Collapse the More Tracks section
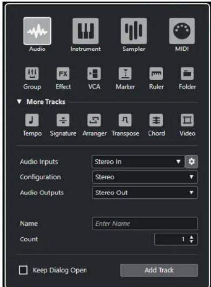Image resolution: width=211 pixels, height=287 pixels. click(x=19, y=102)
